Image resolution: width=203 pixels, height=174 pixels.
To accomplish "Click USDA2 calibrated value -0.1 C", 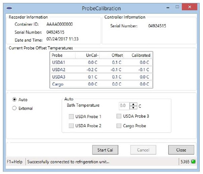I will pyautogui.click(x=143, y=69).
